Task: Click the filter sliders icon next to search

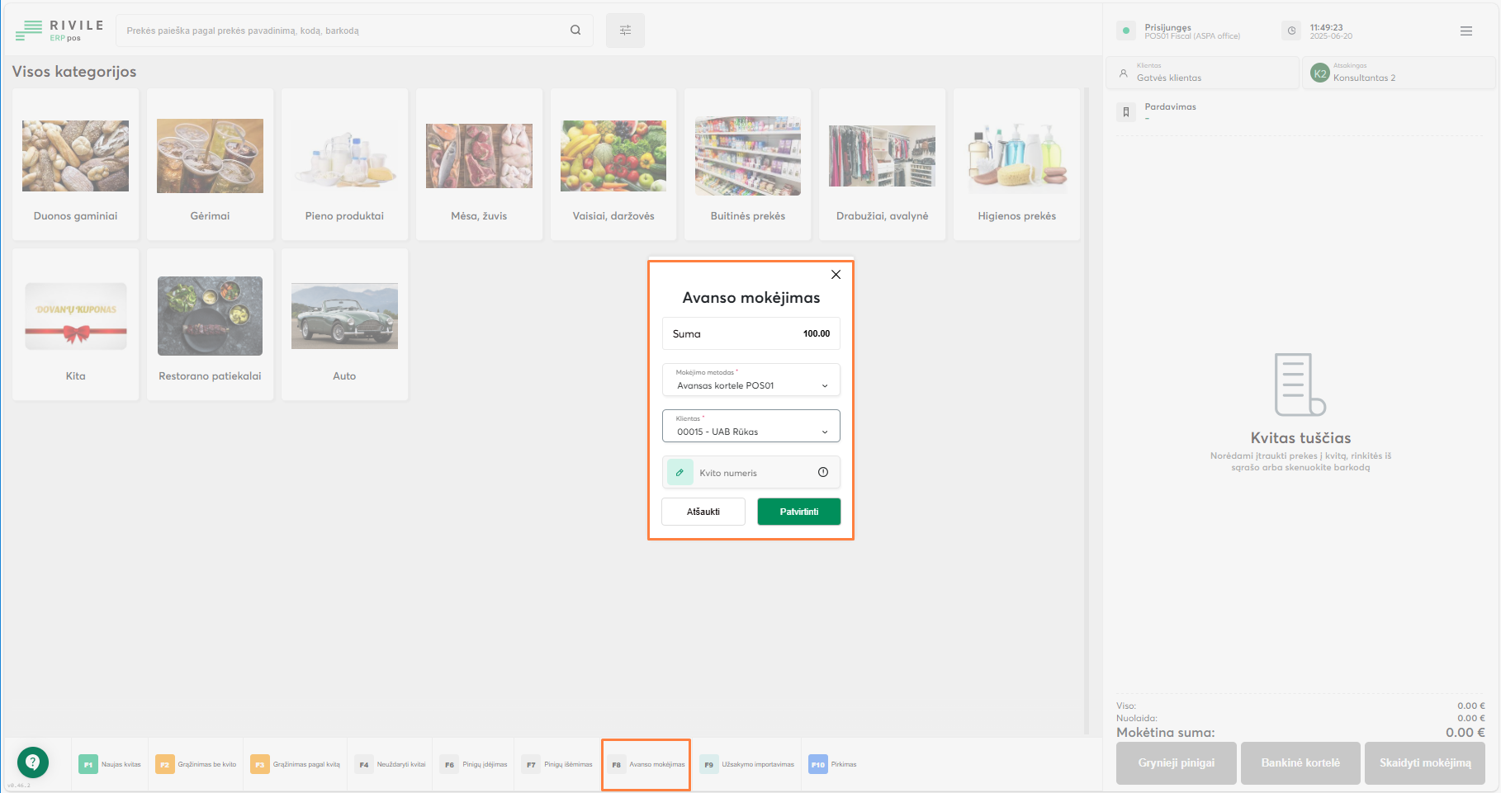Action: (x=625, y=31)
